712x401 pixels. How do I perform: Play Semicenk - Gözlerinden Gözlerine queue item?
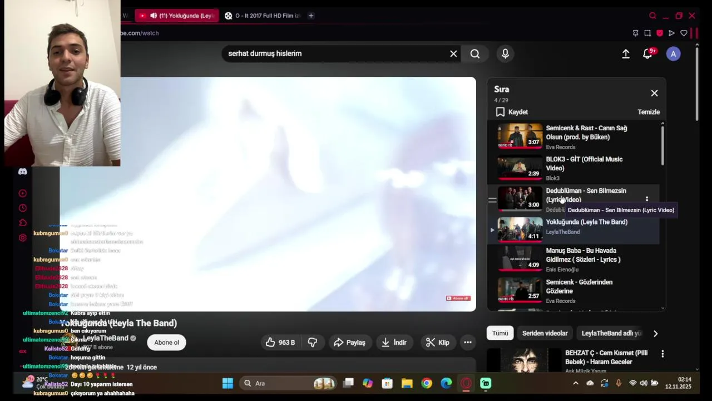coord(575,291)
